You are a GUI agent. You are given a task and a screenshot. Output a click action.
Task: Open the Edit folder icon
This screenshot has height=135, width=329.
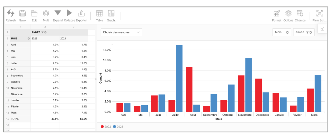[x=34, y=13]
